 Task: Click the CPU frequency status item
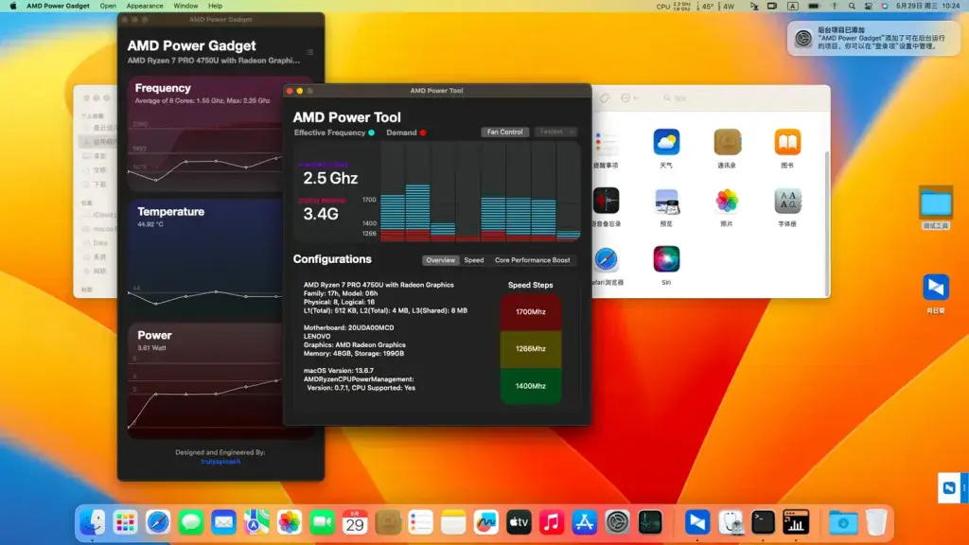[x=674, y=7]
